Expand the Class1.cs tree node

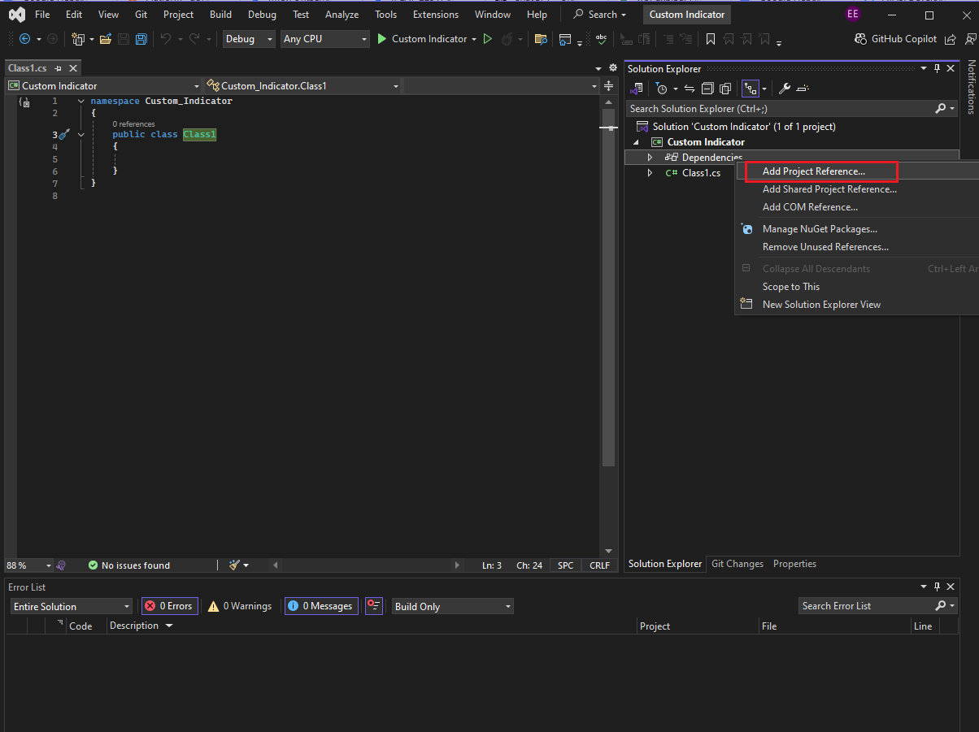650,173
